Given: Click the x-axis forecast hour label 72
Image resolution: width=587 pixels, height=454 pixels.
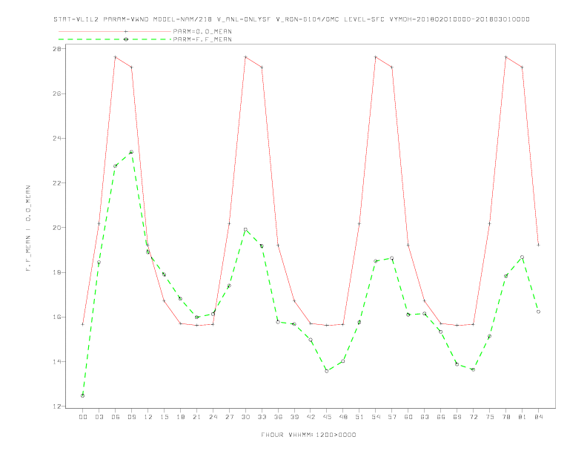Looking at the screenshot, I should pyautogui.click(x=473, y=417).
